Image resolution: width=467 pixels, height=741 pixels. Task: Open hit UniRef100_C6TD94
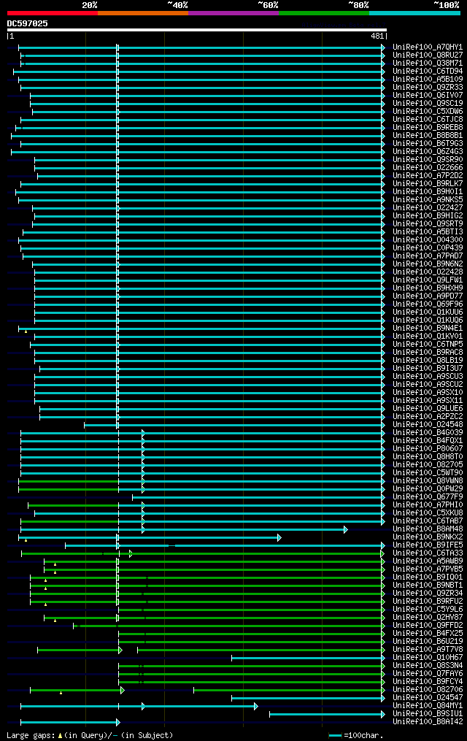[x=428, y=72]
